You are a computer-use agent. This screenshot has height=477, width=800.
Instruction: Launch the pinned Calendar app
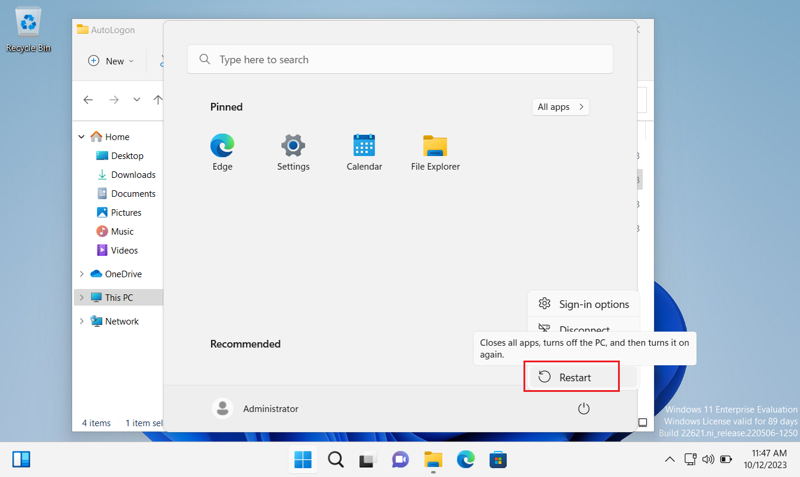pyautogui.click(x=364, y=152)
